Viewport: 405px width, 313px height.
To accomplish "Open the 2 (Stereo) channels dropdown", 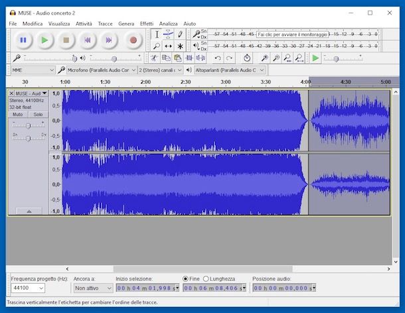I will pyautogui.click(x=161, y=70).
